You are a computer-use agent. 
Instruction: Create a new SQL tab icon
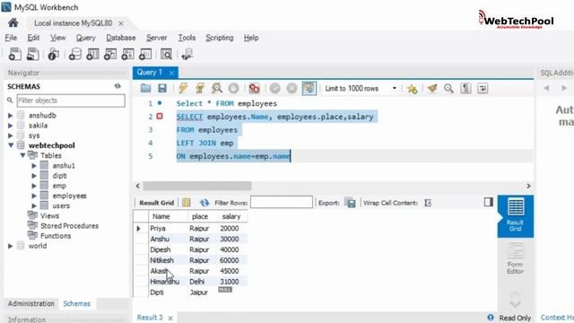15,54
